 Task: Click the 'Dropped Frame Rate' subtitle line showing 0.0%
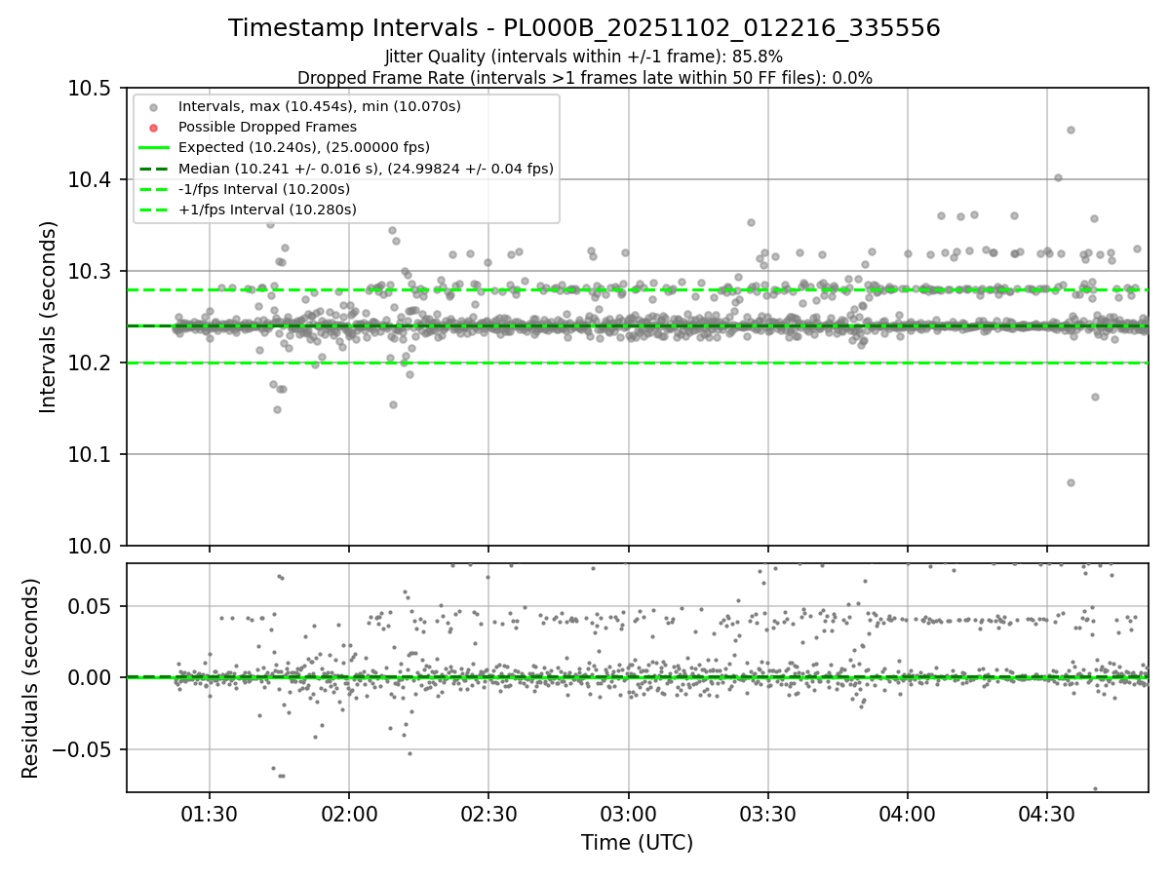(x=584, y=78)
